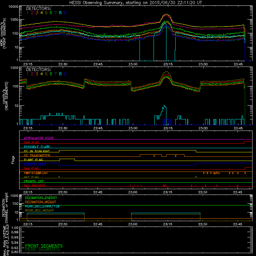The width and height of the screenshot is (256, 256).
Task: Click the SC_TRANSMITTER flag label
Action: [37, 156]
